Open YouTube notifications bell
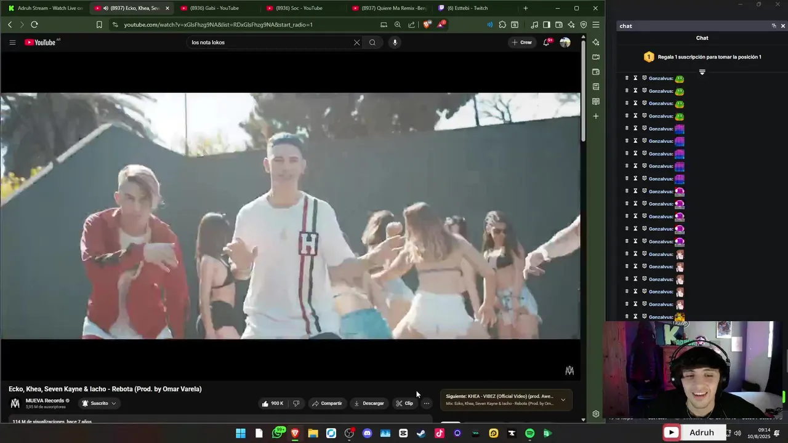 (546, 42)
